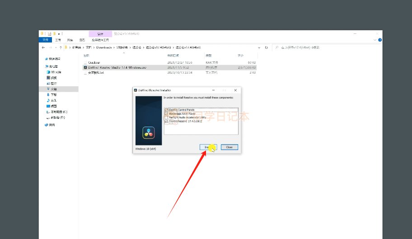Viewport: 412px width, 239px height.
Task: Go forward with Explorer forward arrow
Action: tap(50, 47)
